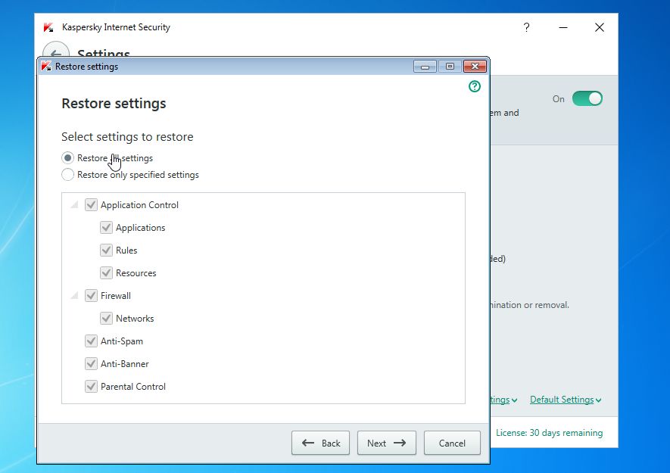Toggle the Application Control checkbox
This screenshot has height=473, width=670.
[91, 204]
